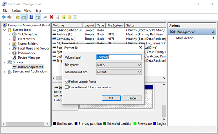This screenshot has height=134, width=218.
Task: Click the Free space green legend swatch
Action: 135,123
